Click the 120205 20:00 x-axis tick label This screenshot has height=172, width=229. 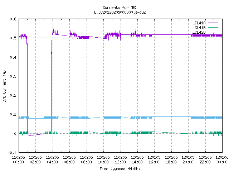[188, 160]
